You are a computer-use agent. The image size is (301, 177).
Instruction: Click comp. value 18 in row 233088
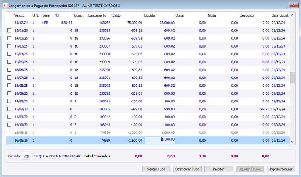76,54
